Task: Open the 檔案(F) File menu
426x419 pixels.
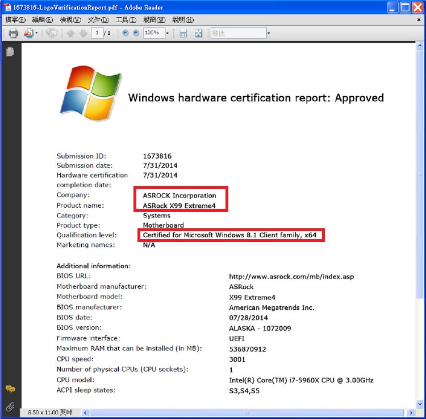Action: point(15,20)
